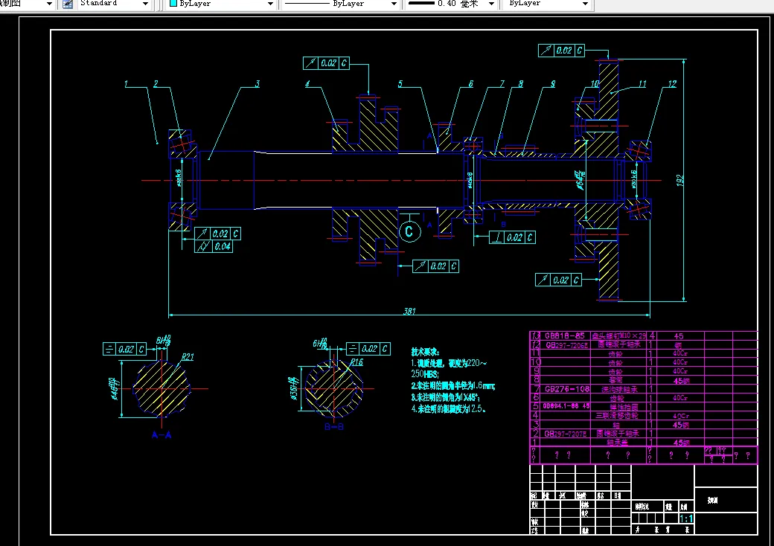Select balloon number 6 label
Viewport: 774px width, 546px height.
(x=471, y=84)
